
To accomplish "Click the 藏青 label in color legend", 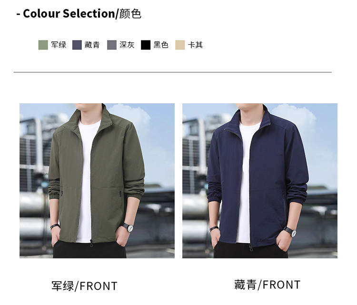I will coord(92,45).
